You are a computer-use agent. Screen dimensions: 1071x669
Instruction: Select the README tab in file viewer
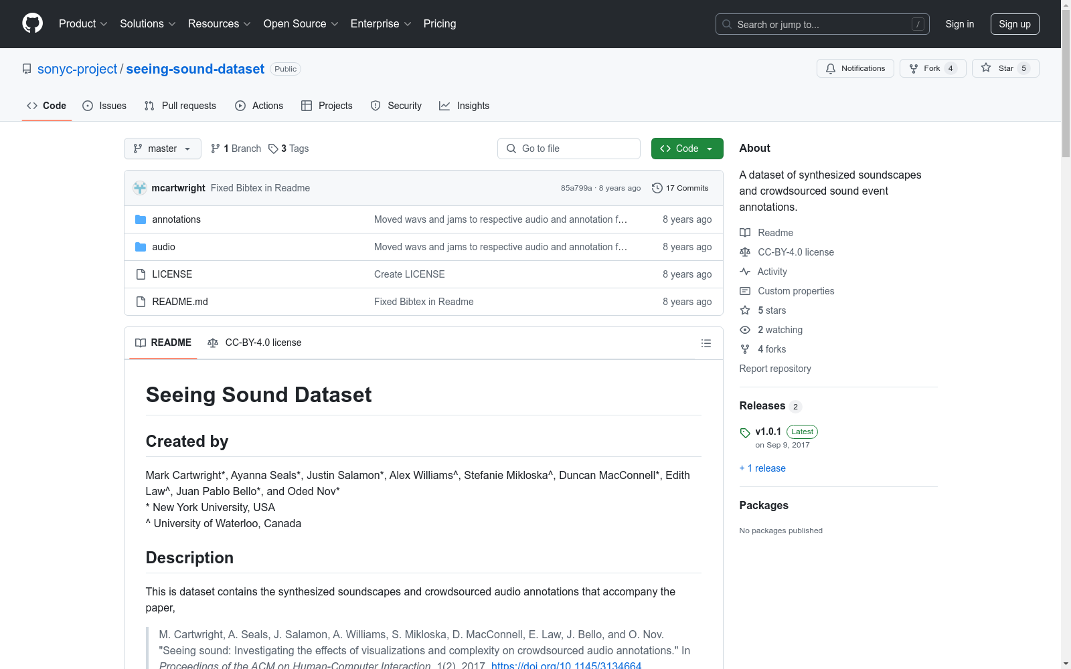coord(163,343)
